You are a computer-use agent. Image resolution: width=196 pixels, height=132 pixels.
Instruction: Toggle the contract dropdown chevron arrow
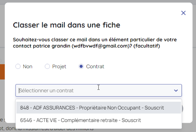click(176, 90)
